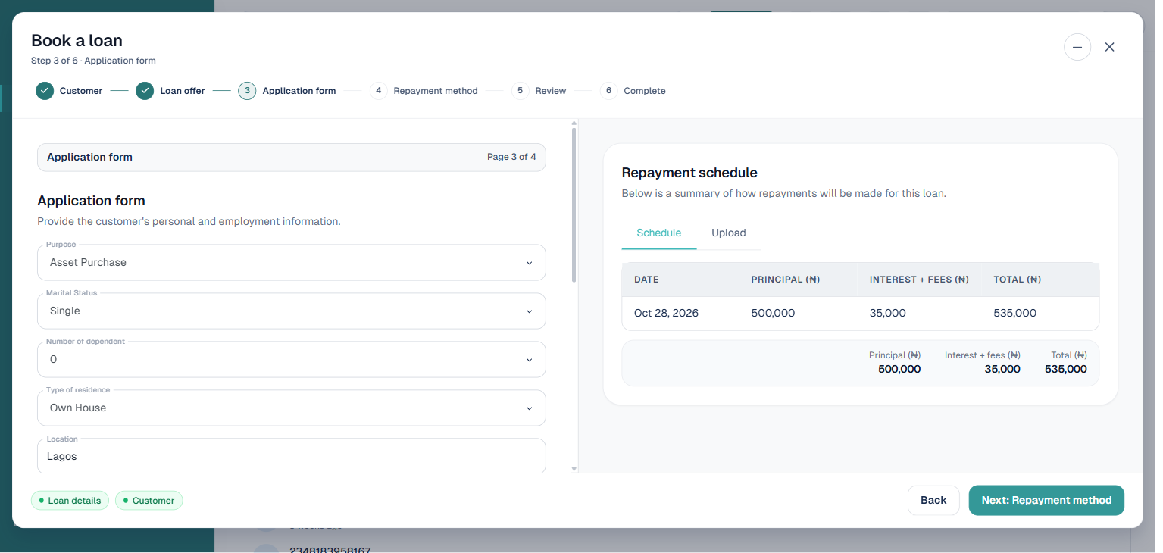Click the Complete step label
Viewport: 1163px width, 553px height.
point(645,91)
